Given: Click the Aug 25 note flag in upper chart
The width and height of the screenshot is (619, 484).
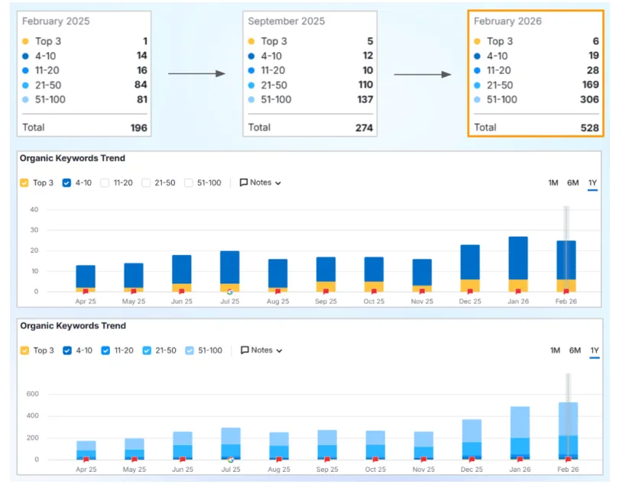Looking at the screenshot, I should tap(278, 292).
